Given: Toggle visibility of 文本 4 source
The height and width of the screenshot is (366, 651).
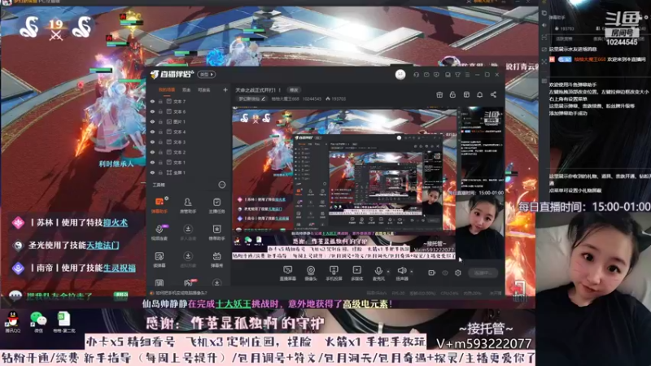Looking at the screenshot, I should 152,132.
